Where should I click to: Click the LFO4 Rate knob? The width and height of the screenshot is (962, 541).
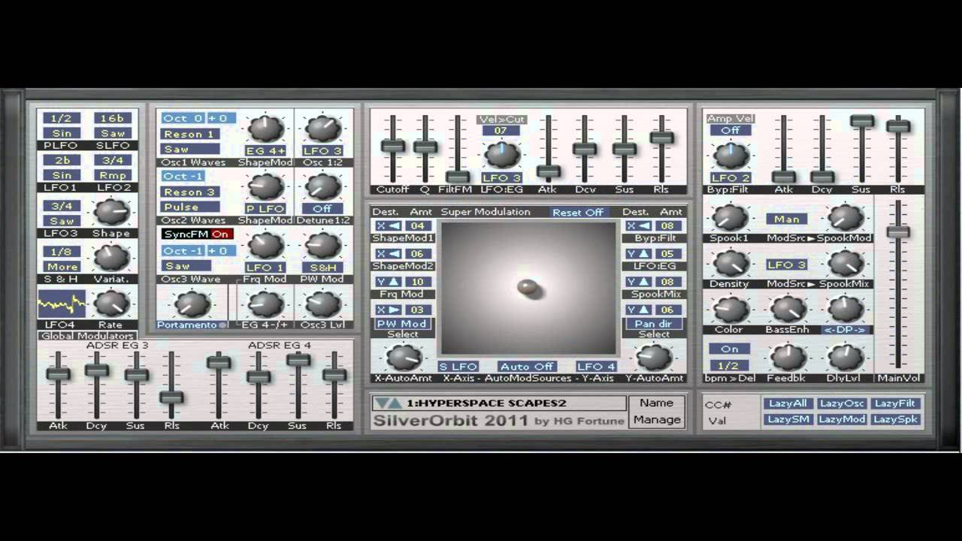pos(110,304)
